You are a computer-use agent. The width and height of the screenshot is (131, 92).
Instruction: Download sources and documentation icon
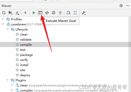click(x=17, y=13)
